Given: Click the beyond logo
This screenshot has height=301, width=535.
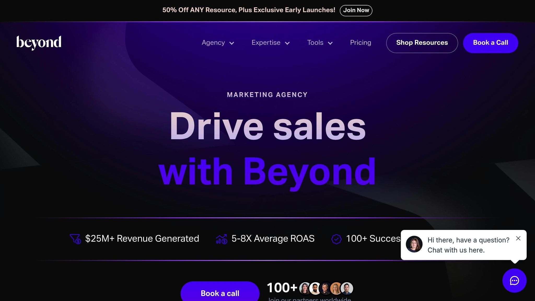Looking at the screenshot, I should coord(39,42).
